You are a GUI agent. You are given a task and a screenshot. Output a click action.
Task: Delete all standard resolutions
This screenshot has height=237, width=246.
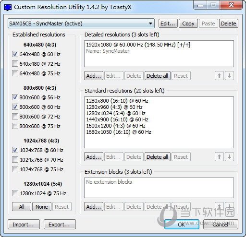pos(157,157)
